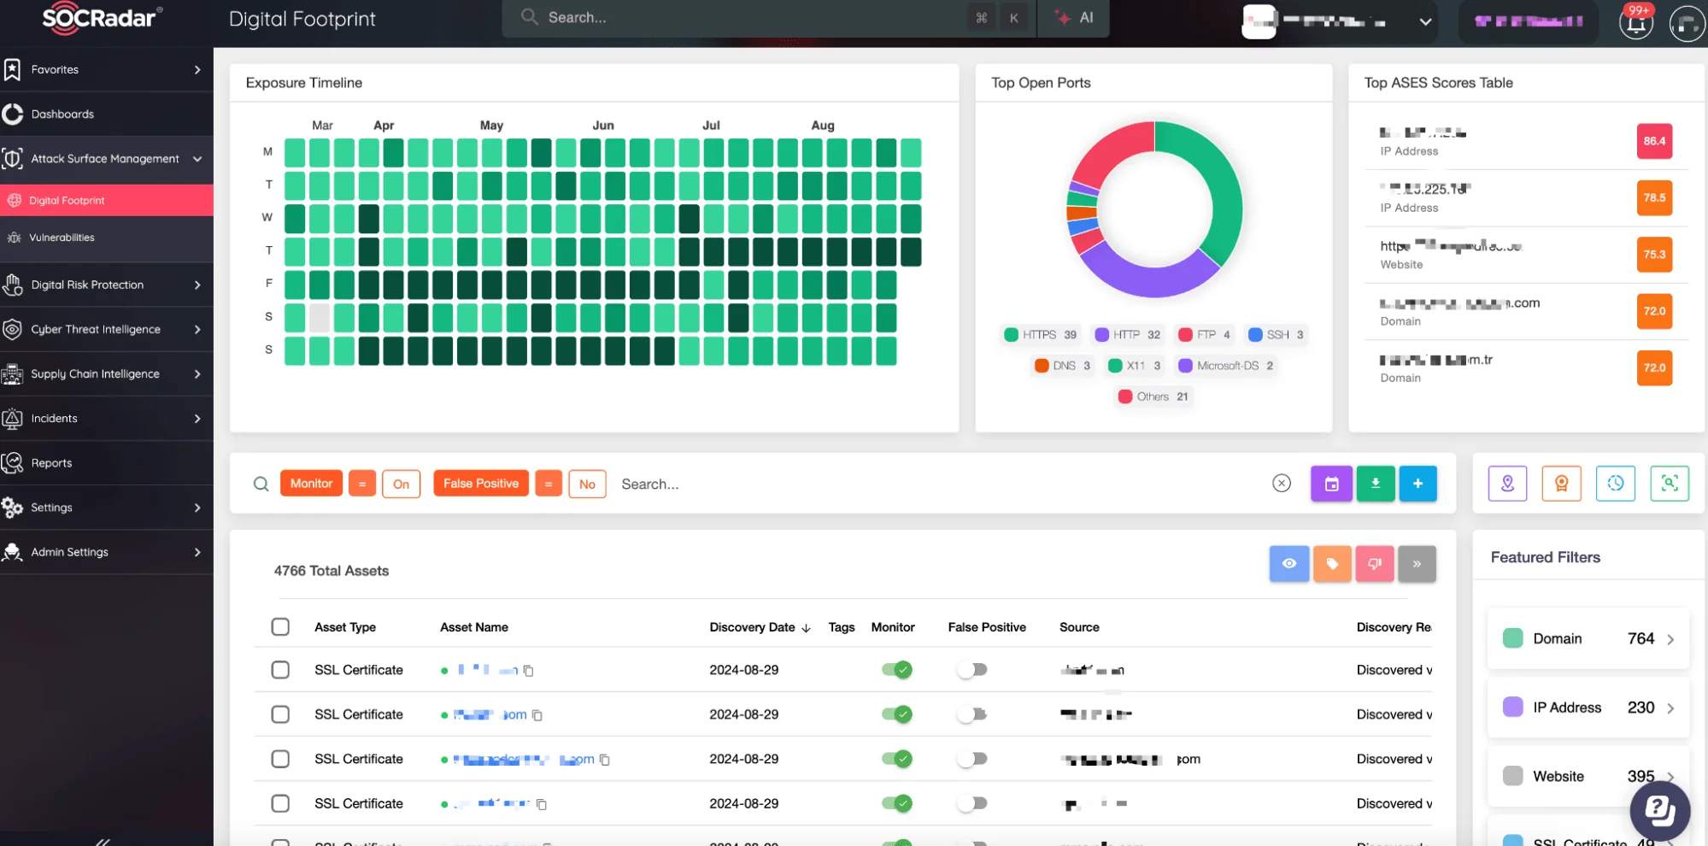Click the Dashboards sidebar icon

click(x=12, y=114)
